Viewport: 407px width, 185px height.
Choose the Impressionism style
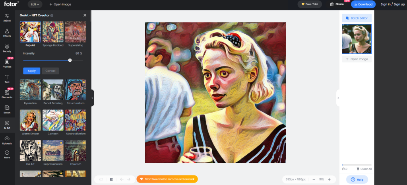[x=53, y=151]
